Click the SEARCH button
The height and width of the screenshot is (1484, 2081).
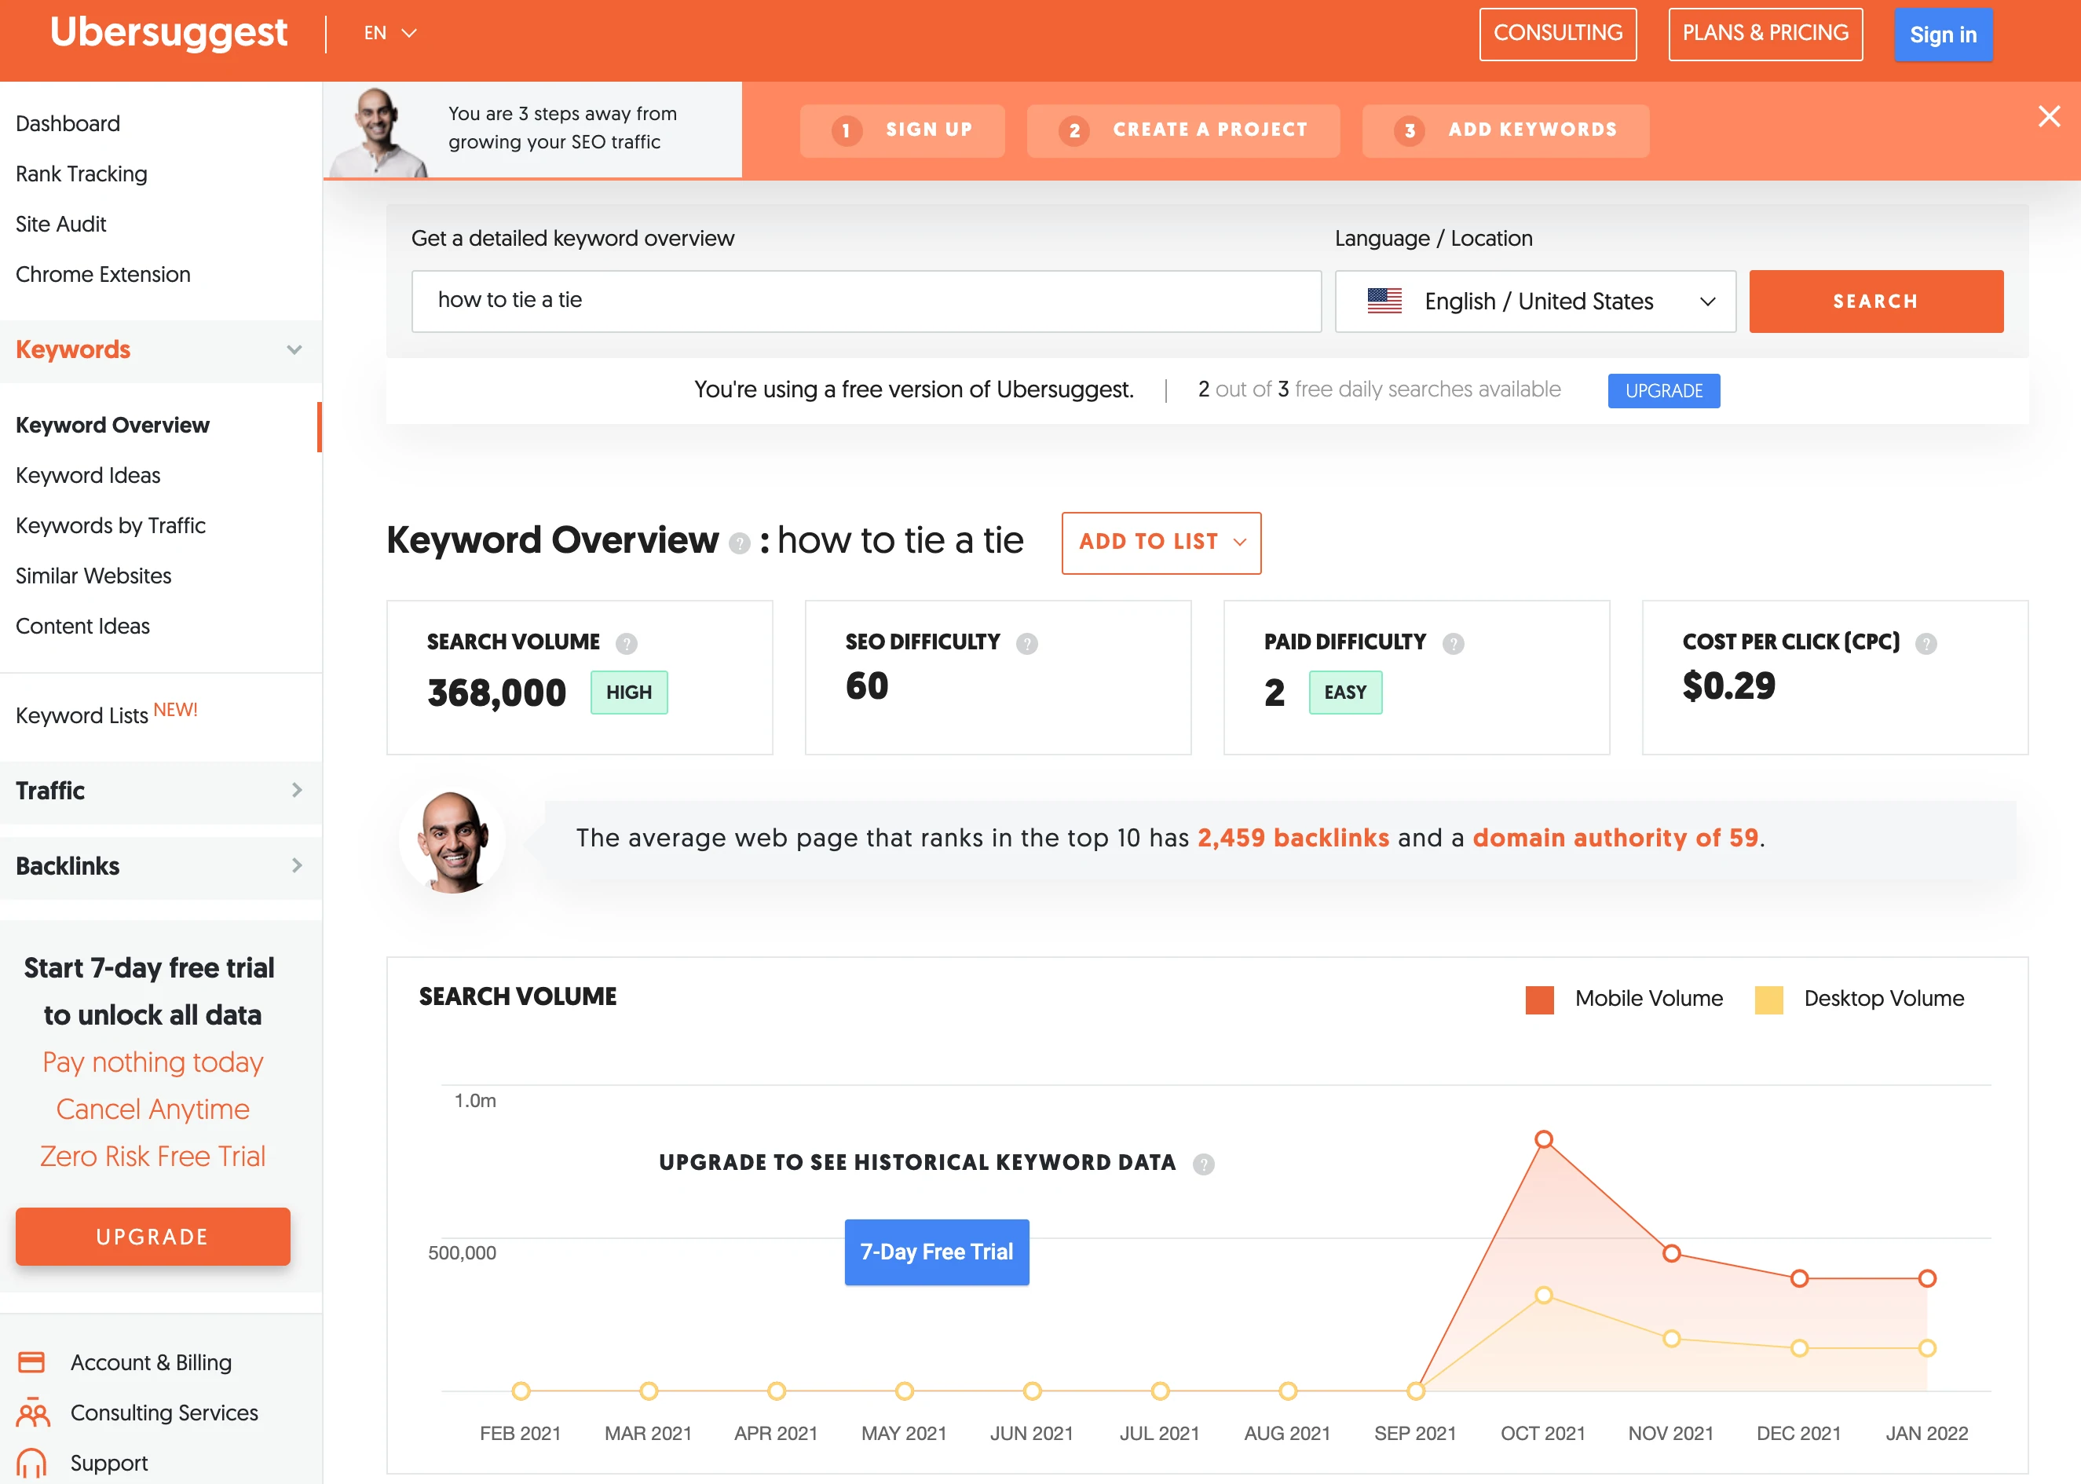(1877, 300)
